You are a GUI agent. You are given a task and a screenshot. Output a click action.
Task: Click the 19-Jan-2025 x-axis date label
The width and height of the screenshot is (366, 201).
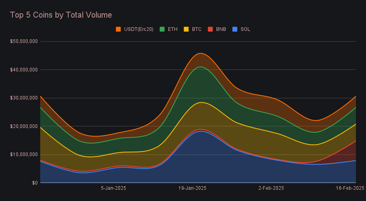[193, 188]
